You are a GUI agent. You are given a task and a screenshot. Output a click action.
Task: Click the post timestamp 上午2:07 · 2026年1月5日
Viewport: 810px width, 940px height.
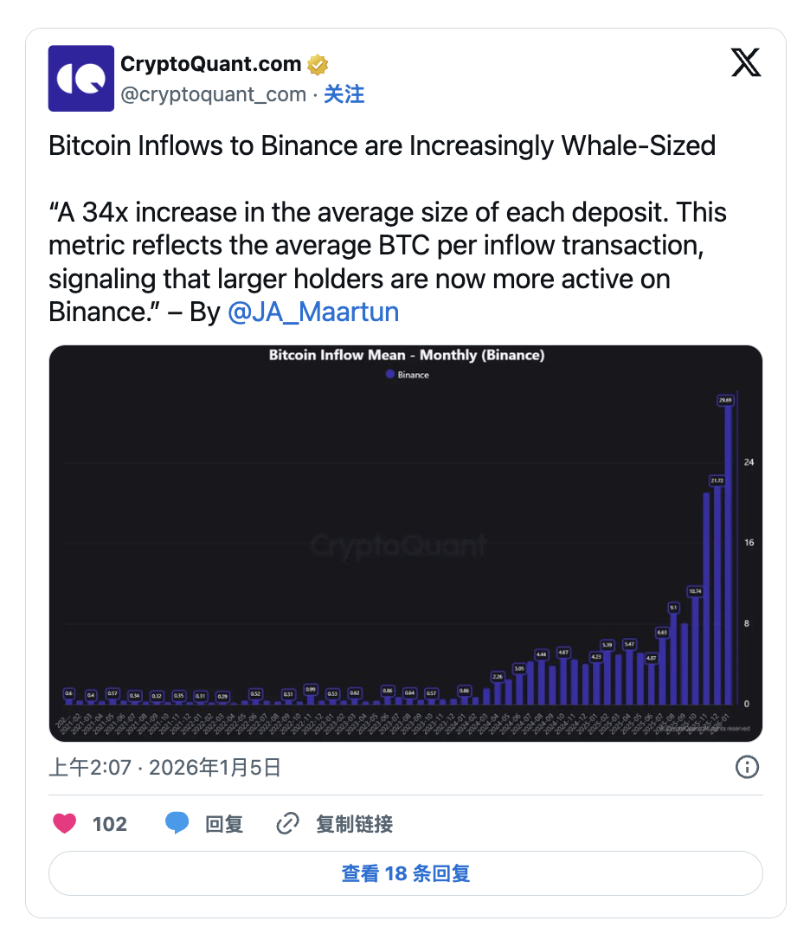point(164,768)
